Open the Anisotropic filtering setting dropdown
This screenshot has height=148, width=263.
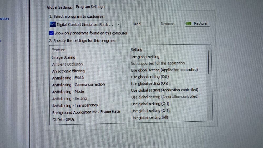[x=164, y=70]
